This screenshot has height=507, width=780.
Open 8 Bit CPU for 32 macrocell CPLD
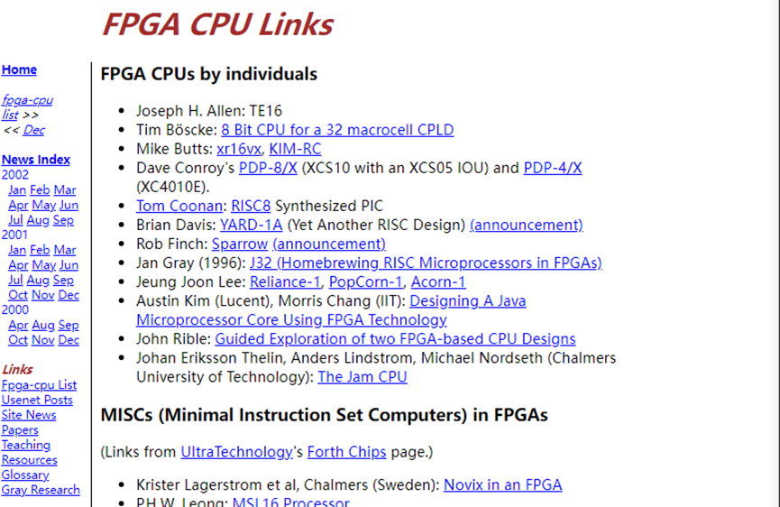pyautogui.click(x=337, y=130)
